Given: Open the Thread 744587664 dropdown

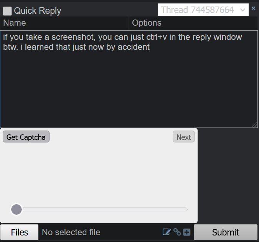Looking at the screenshot, I should (203, 10).
